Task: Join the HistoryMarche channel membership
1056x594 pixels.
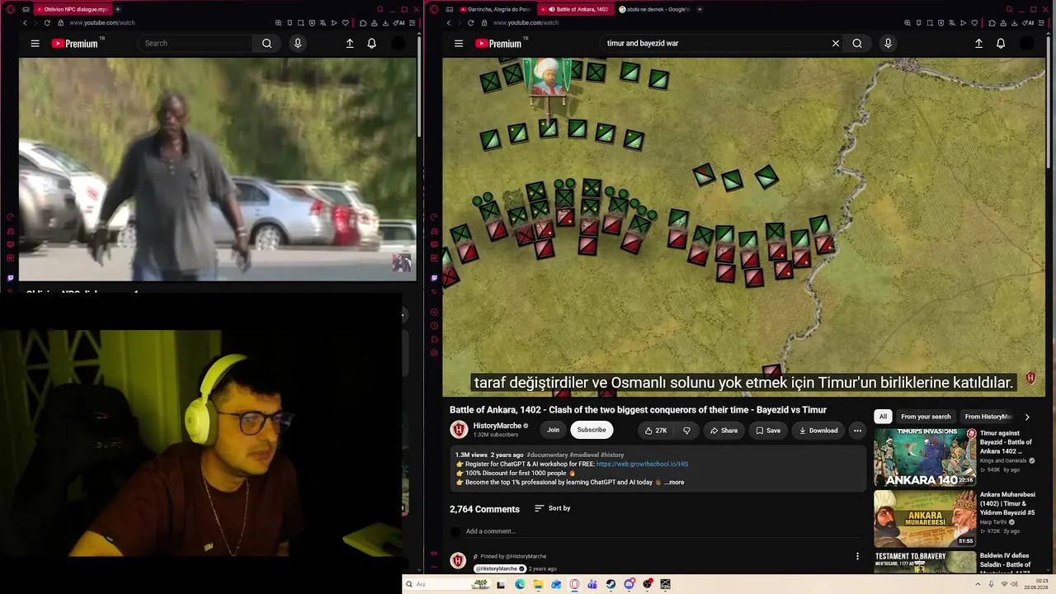Action: [553, 430]
